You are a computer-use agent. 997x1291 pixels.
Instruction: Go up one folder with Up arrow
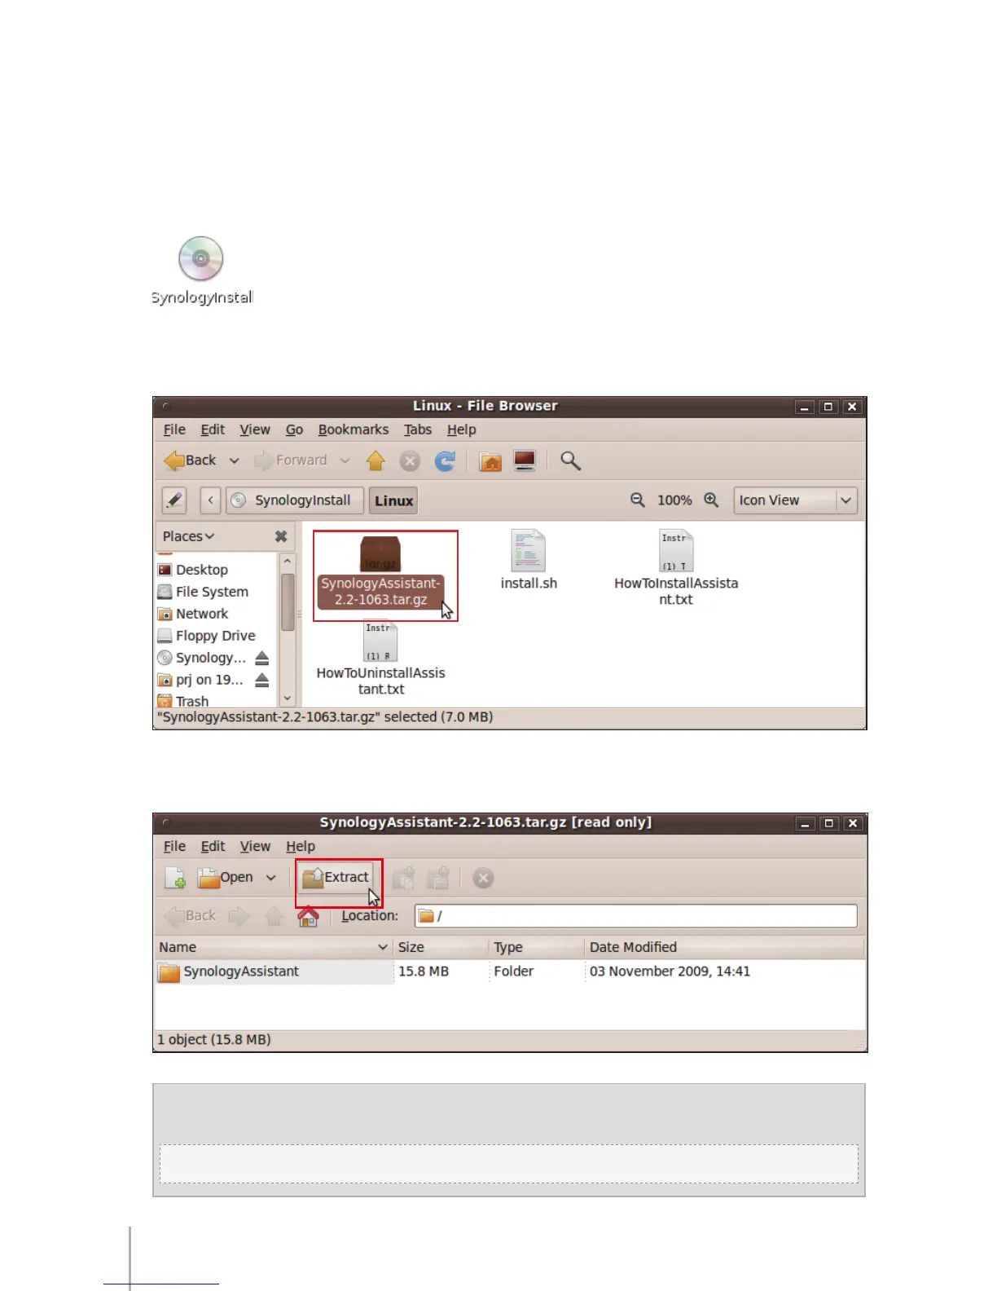376,460
